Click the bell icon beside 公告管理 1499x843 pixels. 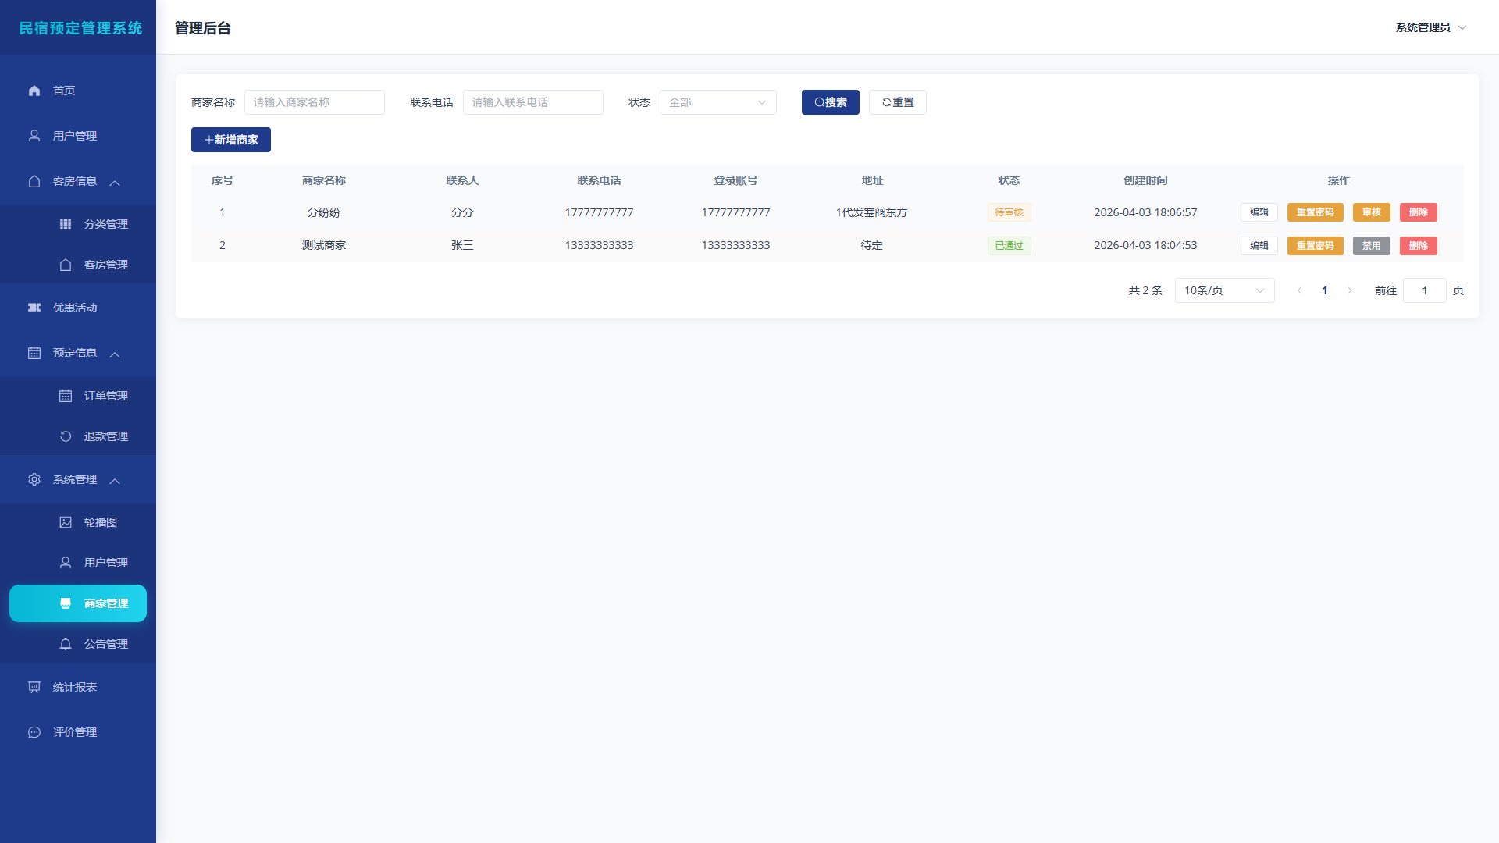coord(66,644)
